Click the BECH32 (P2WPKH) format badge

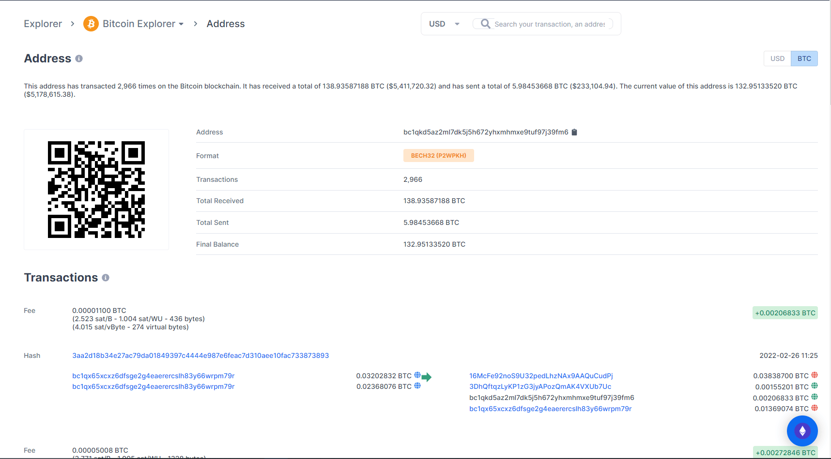pos(438,156)
